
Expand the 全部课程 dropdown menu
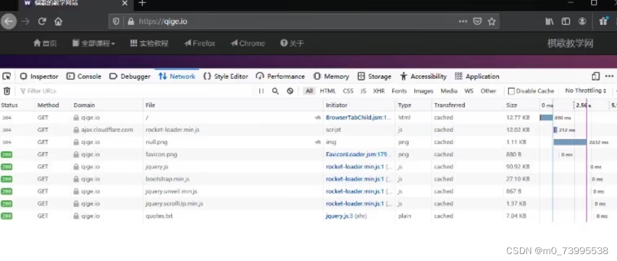(94, 43)
